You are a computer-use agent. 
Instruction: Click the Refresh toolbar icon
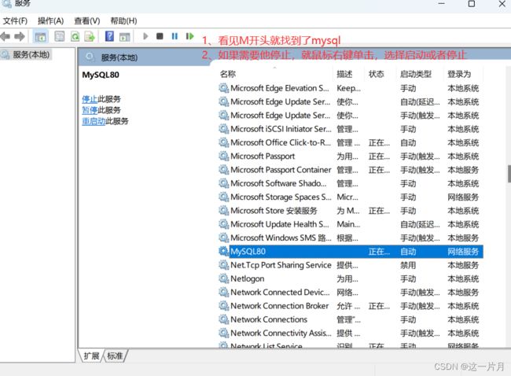75,36
